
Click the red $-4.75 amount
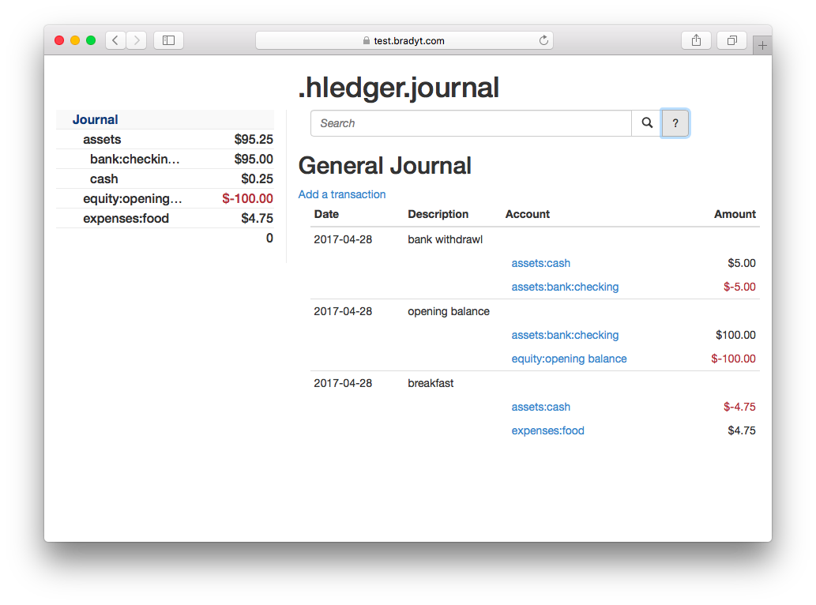tap(739, 406)
